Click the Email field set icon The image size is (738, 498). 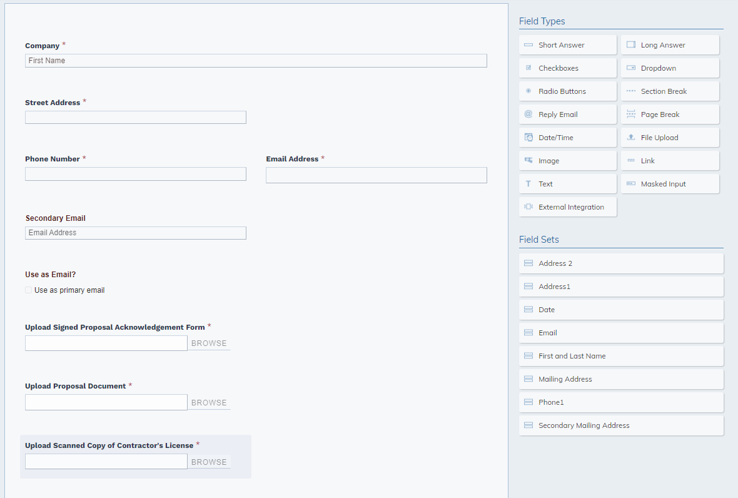pyautogui.click(x=528, y=332)
